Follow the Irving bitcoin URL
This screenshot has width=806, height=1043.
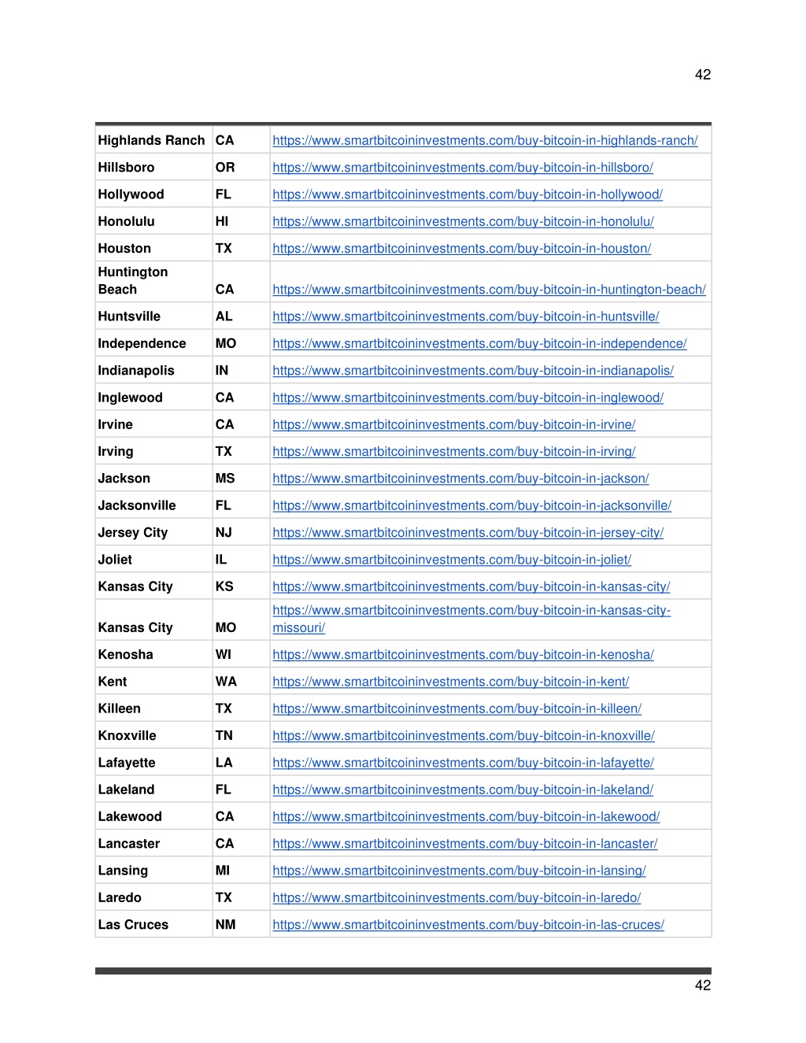[x=454, y=451]
